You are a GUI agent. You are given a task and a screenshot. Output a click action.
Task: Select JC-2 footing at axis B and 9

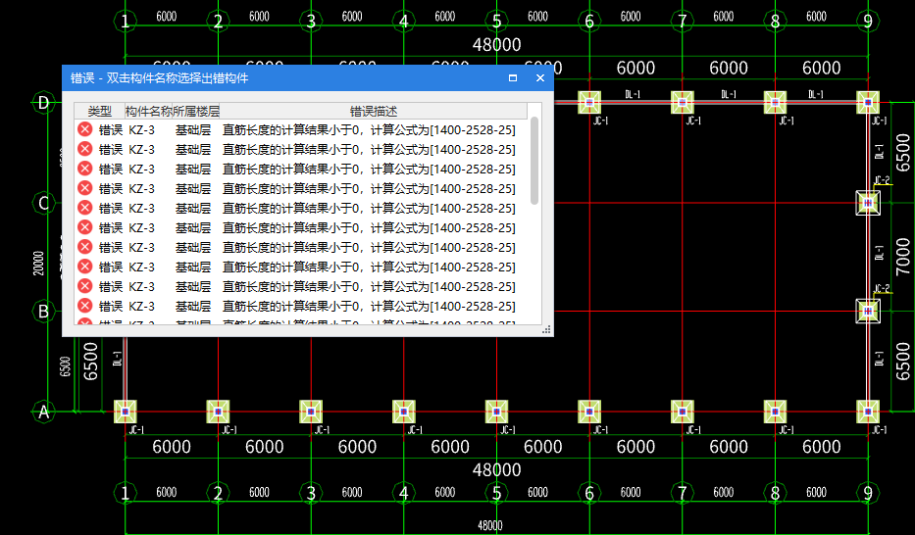click(868, 312)
